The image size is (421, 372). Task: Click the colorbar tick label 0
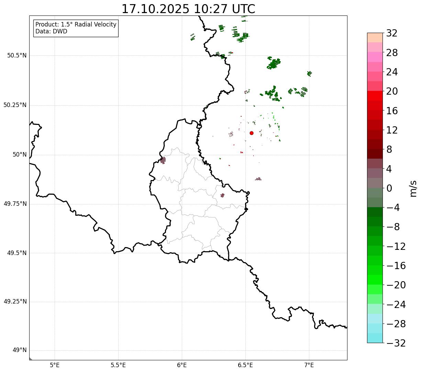tap(389, 188)
